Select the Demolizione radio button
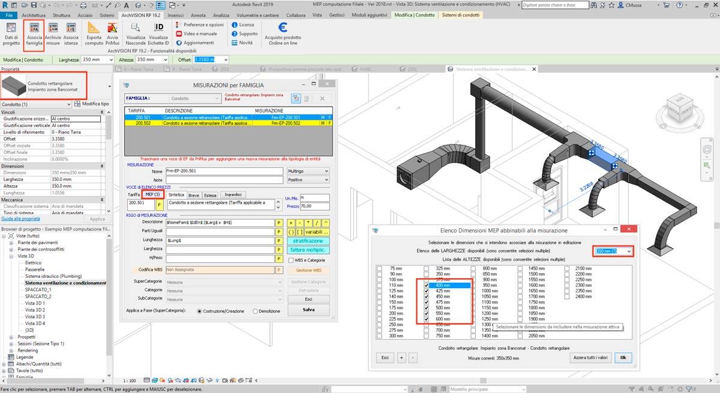 pyautogui.click(x=256, y=311)
